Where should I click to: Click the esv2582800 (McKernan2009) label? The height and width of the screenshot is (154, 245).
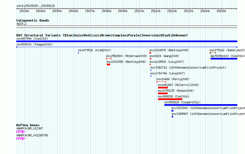point(127,56)
